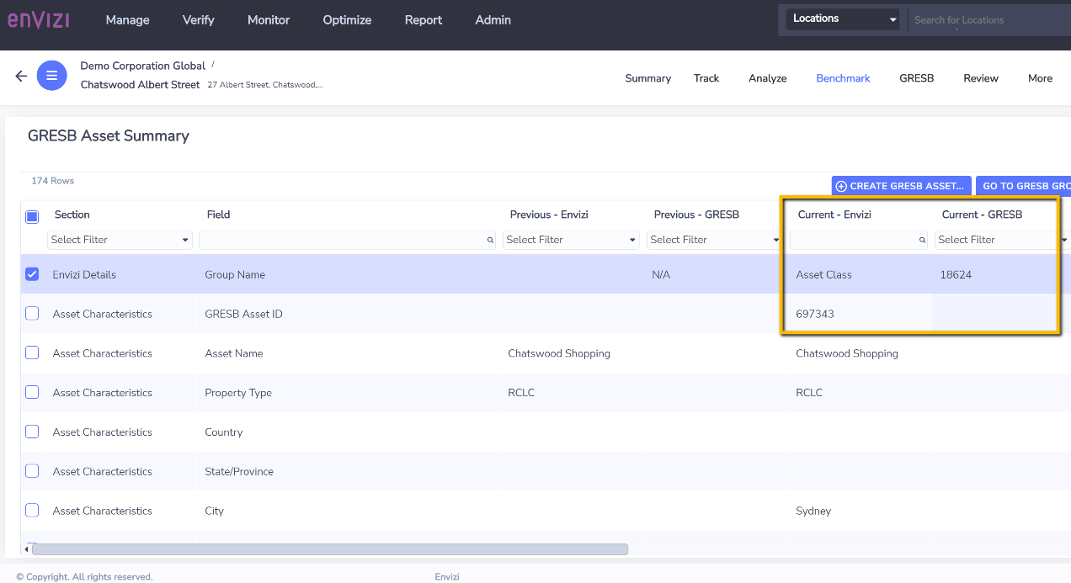Click the search icon in Current - Envizi filter
This screenshot has height=583, width=1071.
point(923,240)
